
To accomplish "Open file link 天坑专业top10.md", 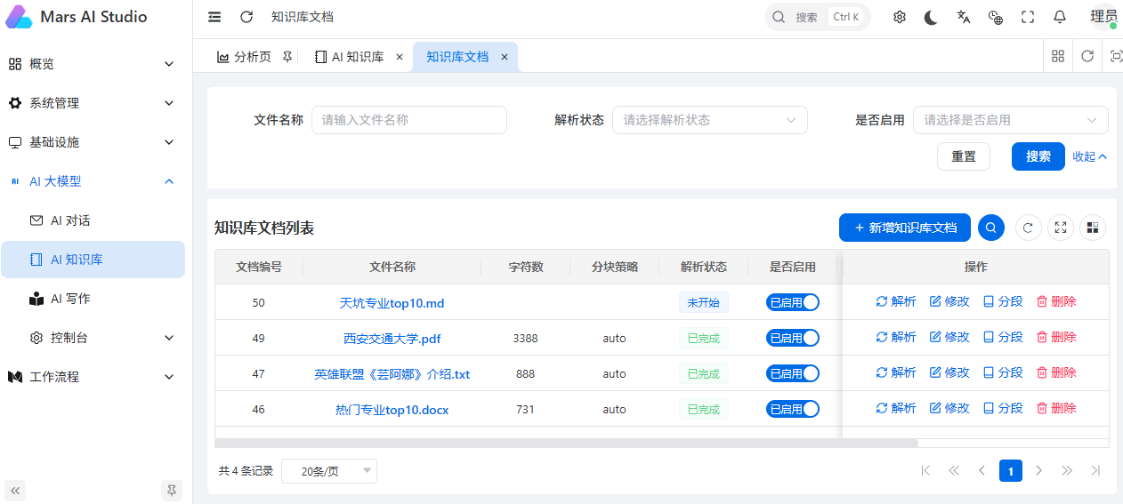I will click(392, 303).
